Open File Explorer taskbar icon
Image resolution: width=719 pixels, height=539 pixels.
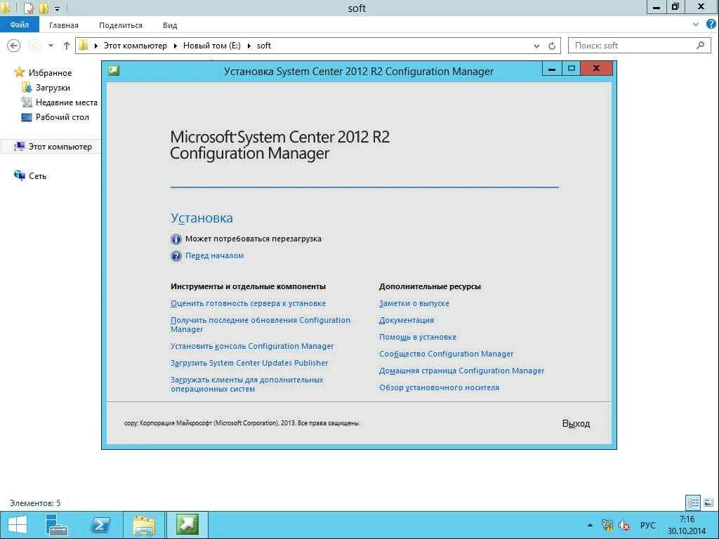click(x=144, y=525)
